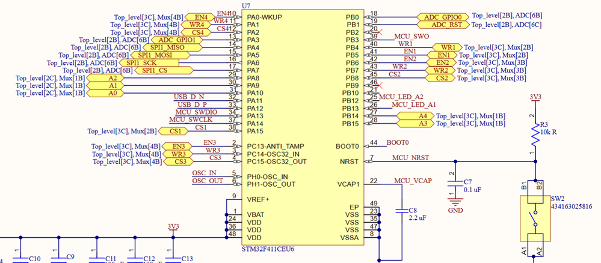The image size is (601, 263).
Task: Select the PC13-ANTI_TAMP pin name
Action: pyautogui.click(x=275, y=147)
